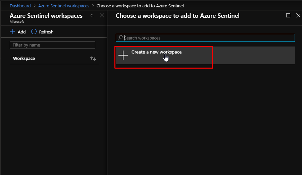This screenshot has width=302, height=175.
Task: Click the 'Choose a workspace to add' blade title
Action: click(x=177, y=16)
